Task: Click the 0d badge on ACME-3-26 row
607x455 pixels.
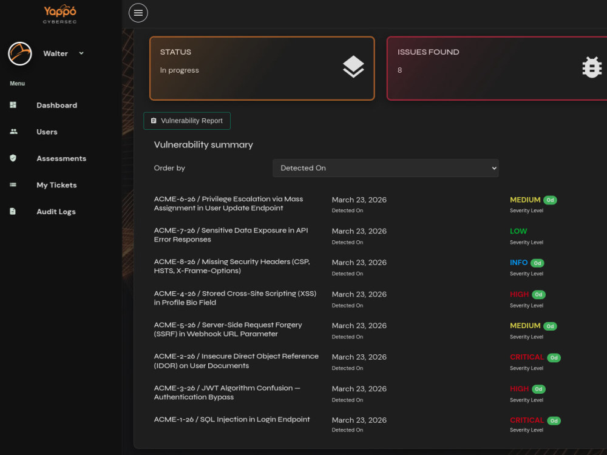Action: tap(538, 389)
